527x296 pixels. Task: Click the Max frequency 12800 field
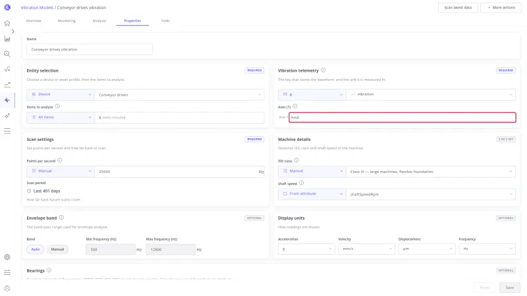[171, 249]
